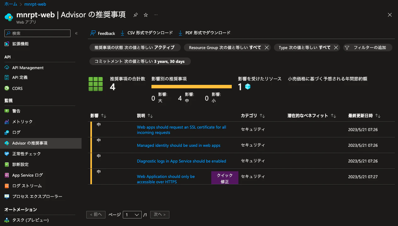This screenshot has height=226, width=398.
Task: Sort table by 影響 column
Action: [x=99, y=116]
